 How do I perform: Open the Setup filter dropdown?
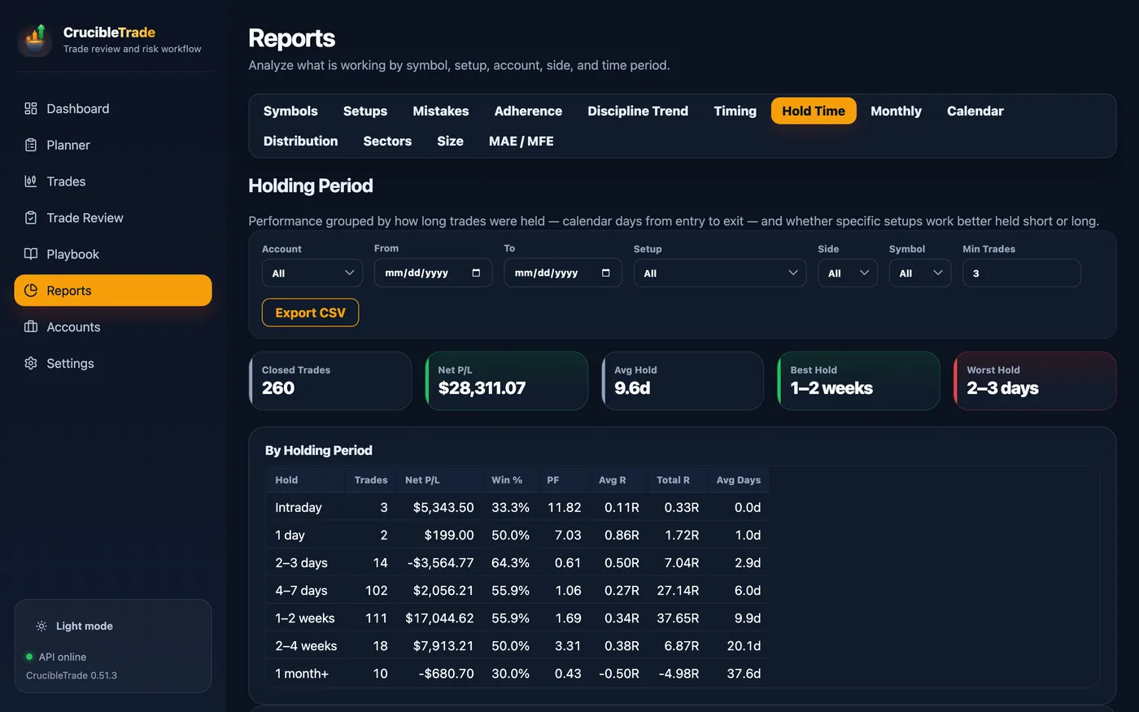[720, 273]
